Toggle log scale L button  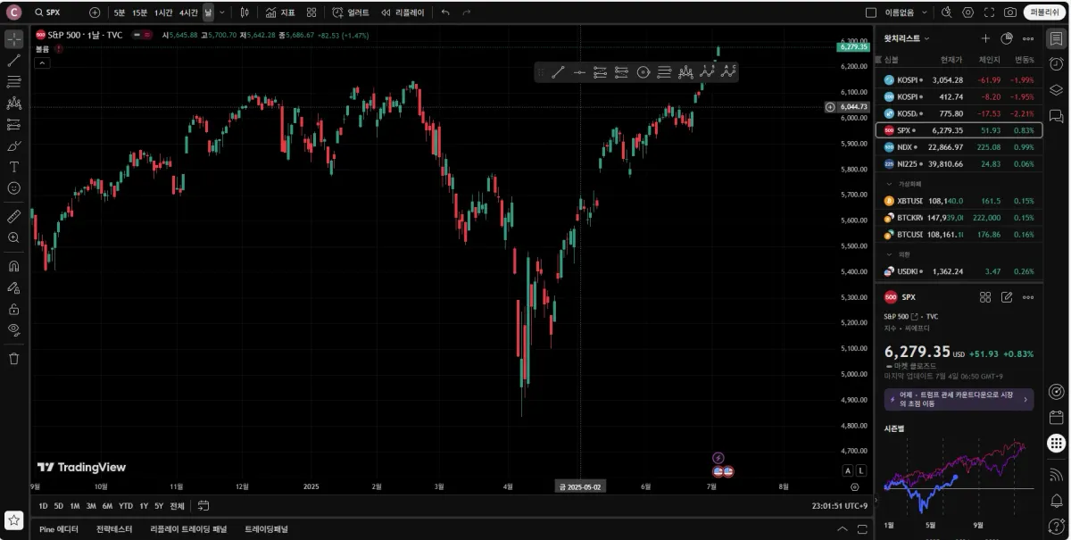point(861,470)
